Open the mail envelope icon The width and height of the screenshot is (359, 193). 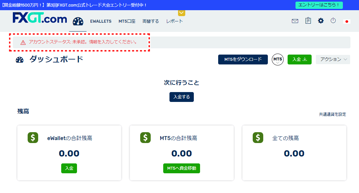pos(295,21)
